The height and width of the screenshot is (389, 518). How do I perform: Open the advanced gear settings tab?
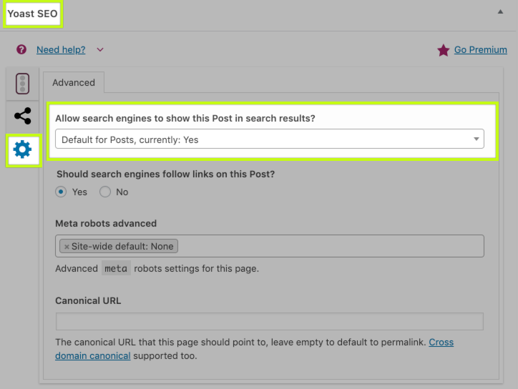(22, 149)
